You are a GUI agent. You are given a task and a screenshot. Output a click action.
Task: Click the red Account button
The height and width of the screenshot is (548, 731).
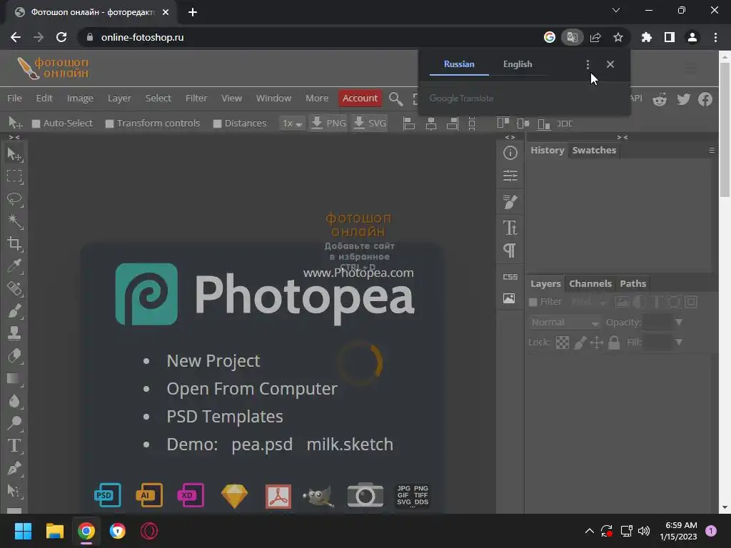pos(360,98)
